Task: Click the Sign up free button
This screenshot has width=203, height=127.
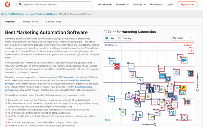Action: [187, 5]
